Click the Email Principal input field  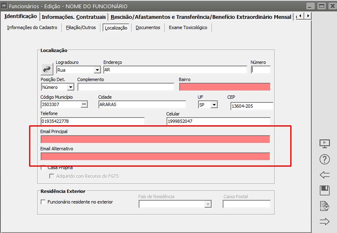click(155, 139)
